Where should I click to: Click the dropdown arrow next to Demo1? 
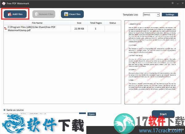(158, 14)
